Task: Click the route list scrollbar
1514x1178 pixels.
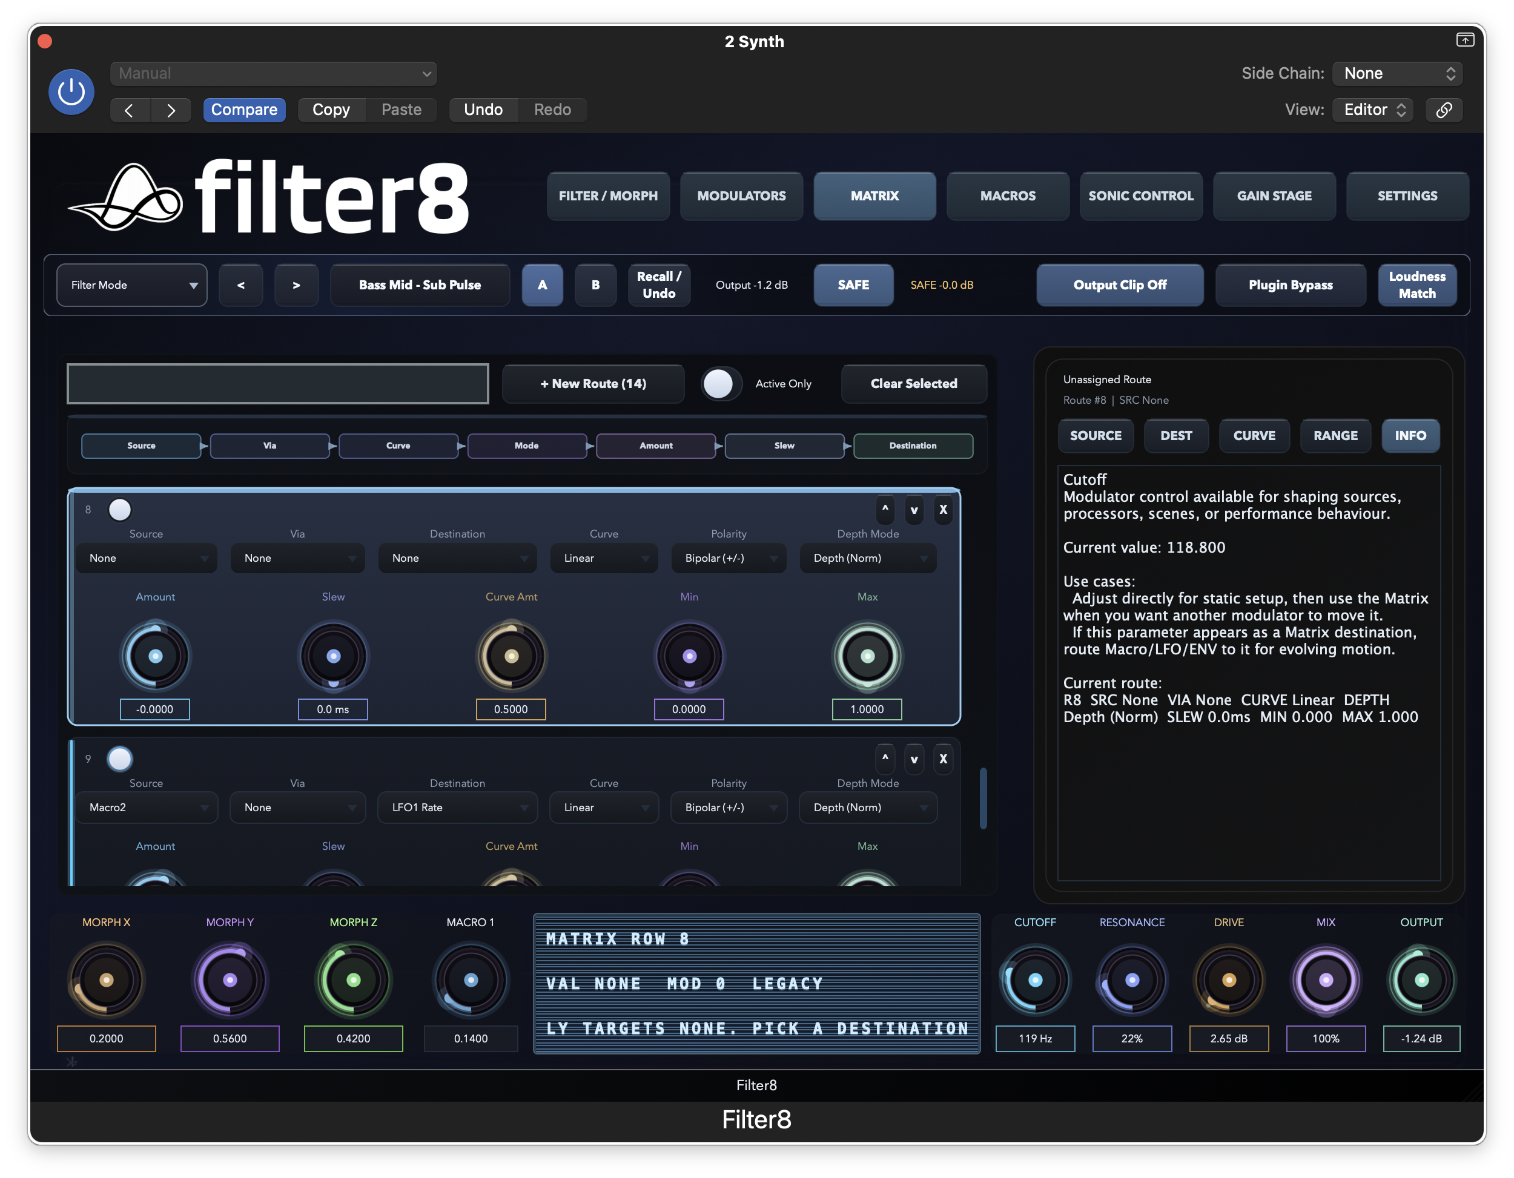Action: point(983,798)
